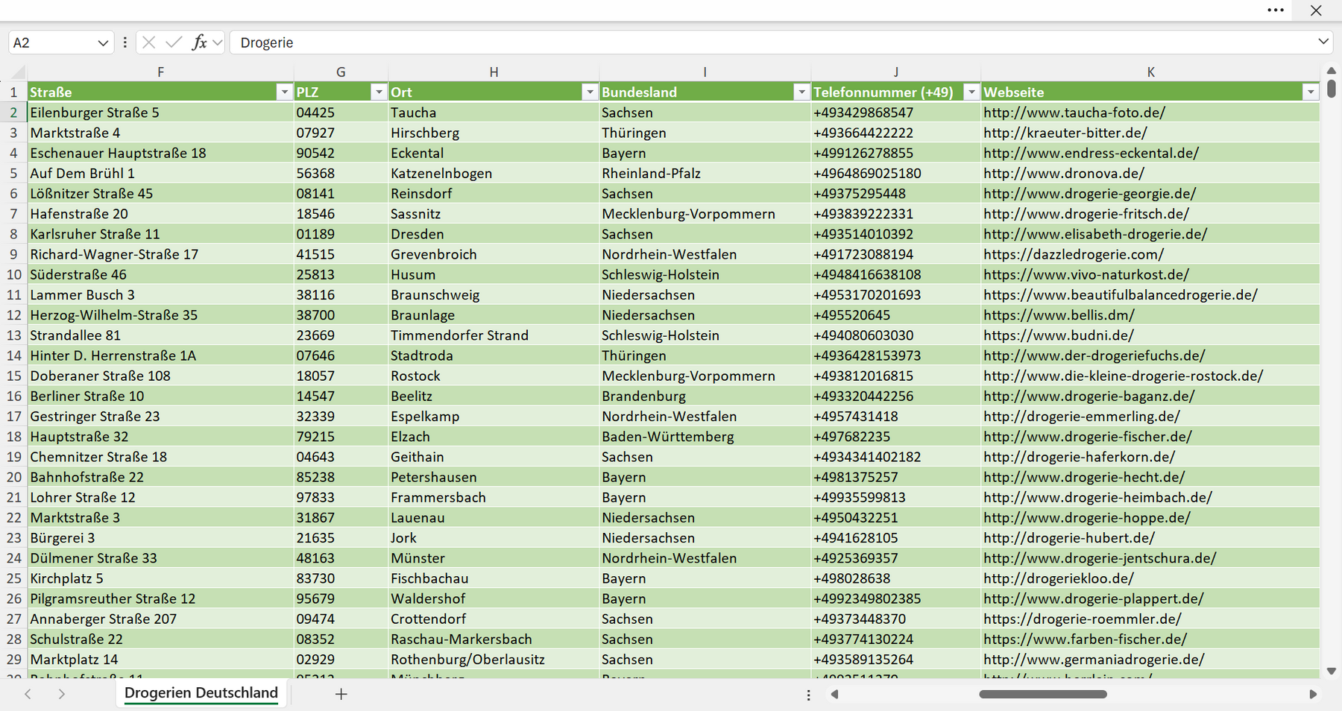This screenshot has width=1342, height=711.
Task: Click the sheet tab bar options dots
Action: click(808, 695)
